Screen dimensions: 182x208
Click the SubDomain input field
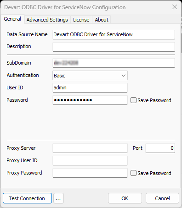(114, 63)
